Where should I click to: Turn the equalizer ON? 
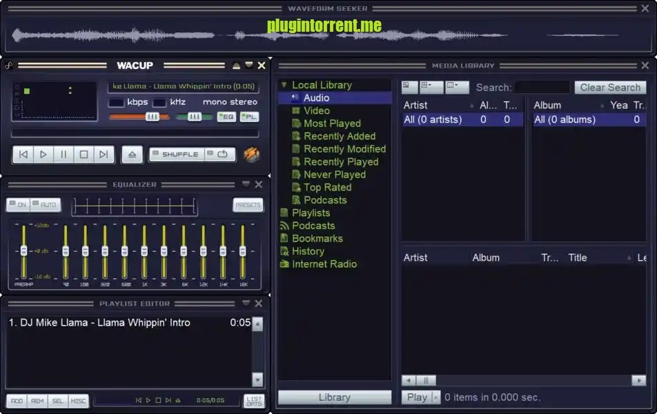click(18, 204)
